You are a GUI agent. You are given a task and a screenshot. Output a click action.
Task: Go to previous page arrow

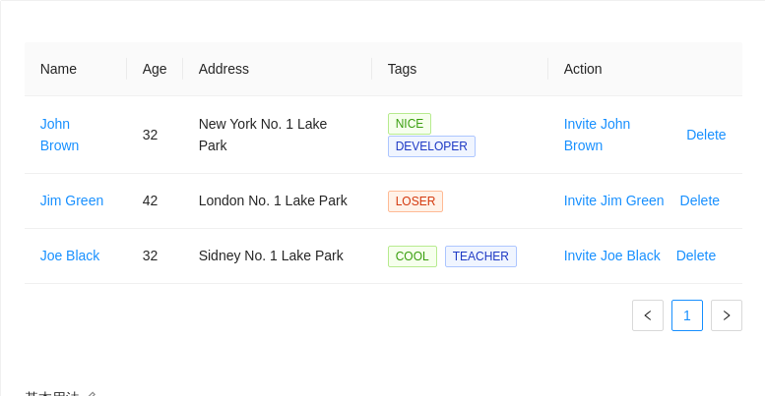click(648, 315)
